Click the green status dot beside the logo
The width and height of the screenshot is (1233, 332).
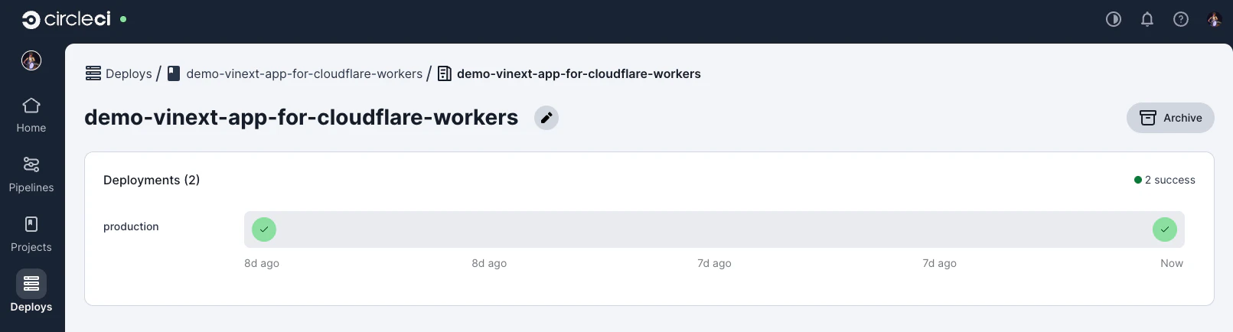point(123,19)
